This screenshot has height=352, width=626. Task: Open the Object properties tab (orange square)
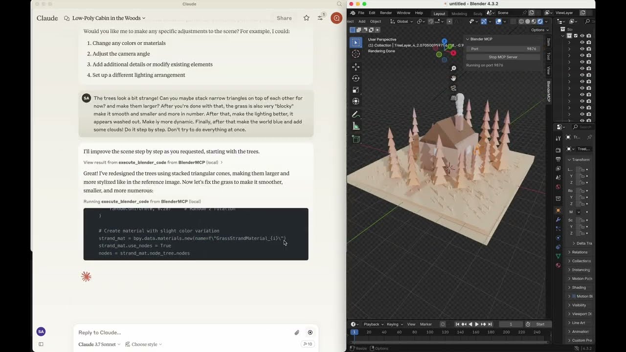pos(558,210)
